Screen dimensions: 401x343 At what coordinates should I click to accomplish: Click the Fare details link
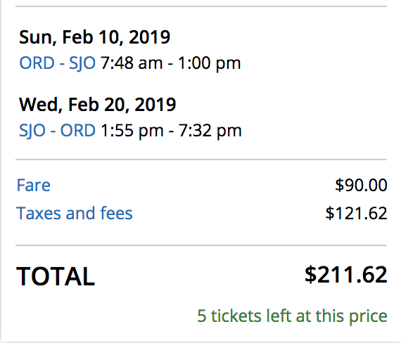(34, 185)
